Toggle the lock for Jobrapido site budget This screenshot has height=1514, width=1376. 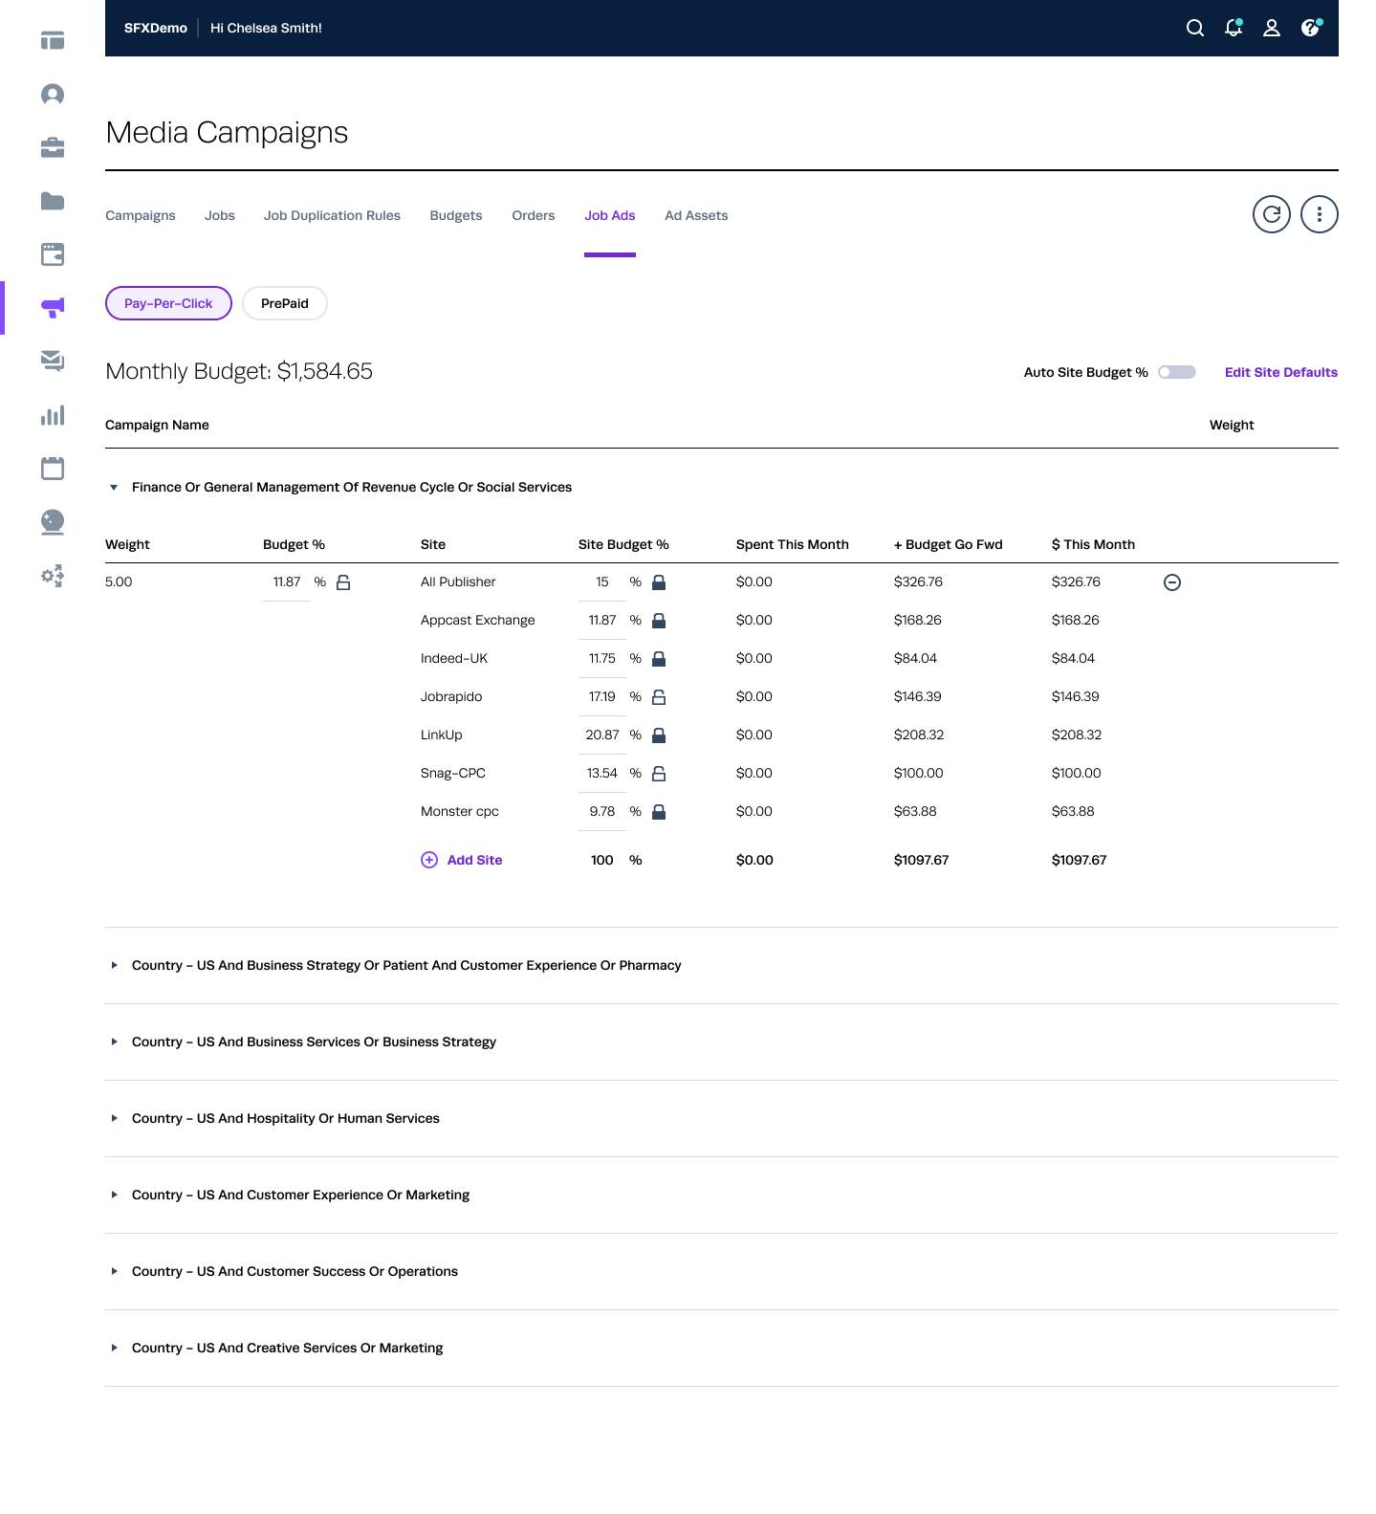[659, 697]
